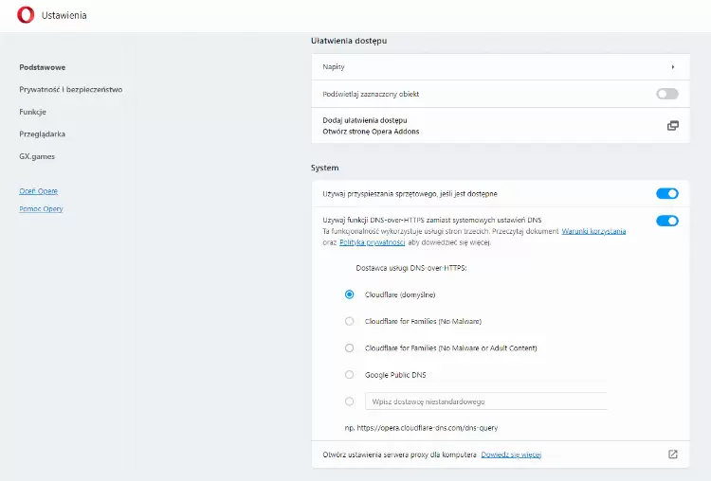This screenshot has height=481, width=711.
Task: Open GX.games settings section
Action: (x=37, y=156)
